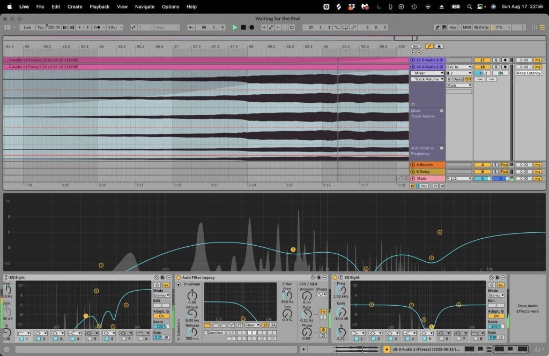Open the Create menu
This screenshot has width=549, height=356.
(x=75, y=6)
